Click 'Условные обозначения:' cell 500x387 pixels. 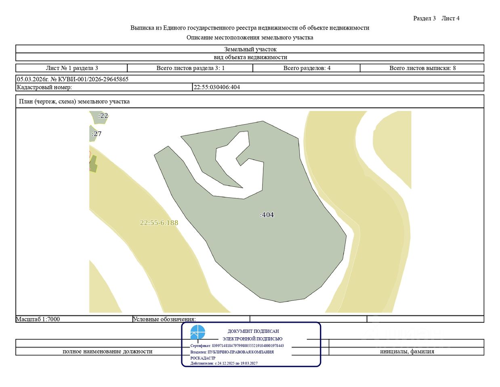click(x=191, y=319)
